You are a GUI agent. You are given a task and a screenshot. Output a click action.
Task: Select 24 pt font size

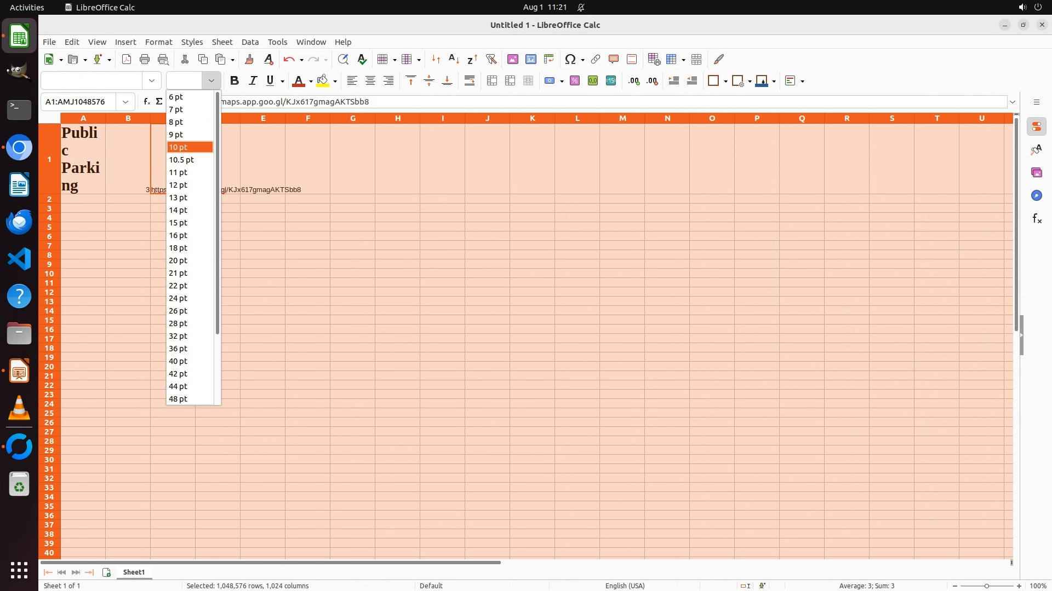178,298
